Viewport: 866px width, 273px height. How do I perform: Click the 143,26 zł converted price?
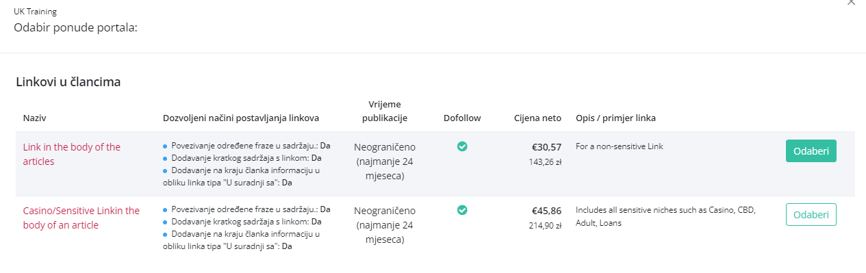tap(545, 162)
